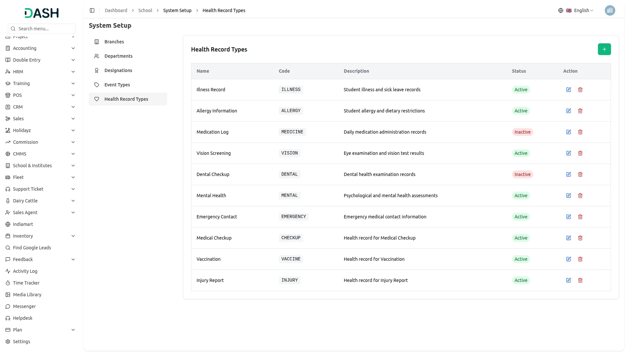
Task: Expand the HRM sidebar section
Action: [40, 72]
